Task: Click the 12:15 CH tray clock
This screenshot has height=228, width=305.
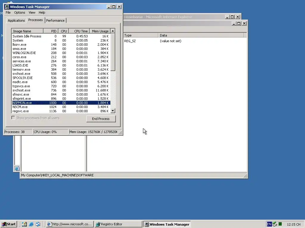Action: 294,224
